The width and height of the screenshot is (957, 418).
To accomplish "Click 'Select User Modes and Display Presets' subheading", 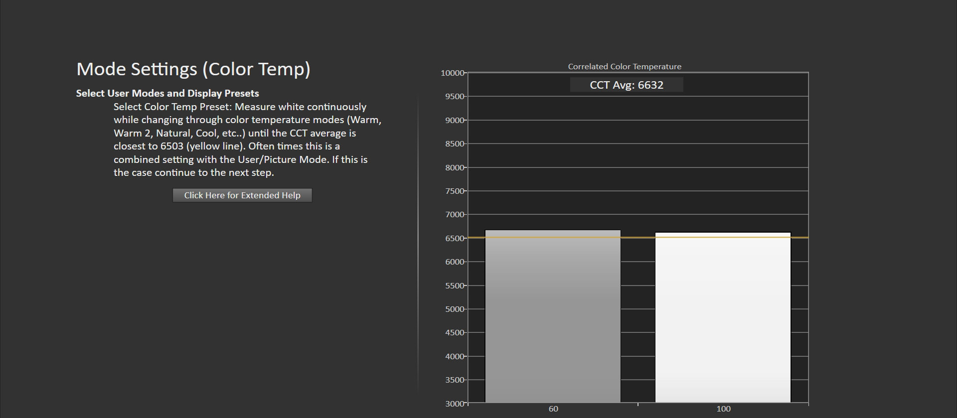I will pyautogui.click(x=167, y=93).
